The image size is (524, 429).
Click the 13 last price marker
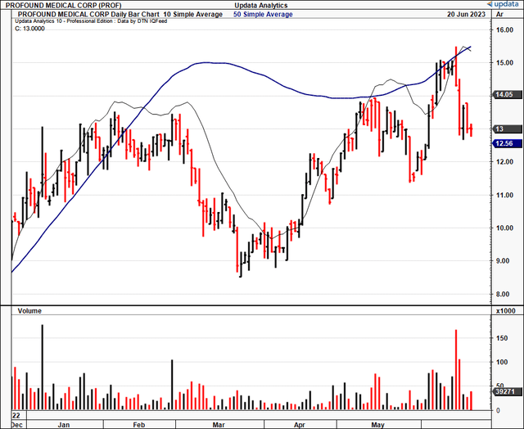point(507,129)
